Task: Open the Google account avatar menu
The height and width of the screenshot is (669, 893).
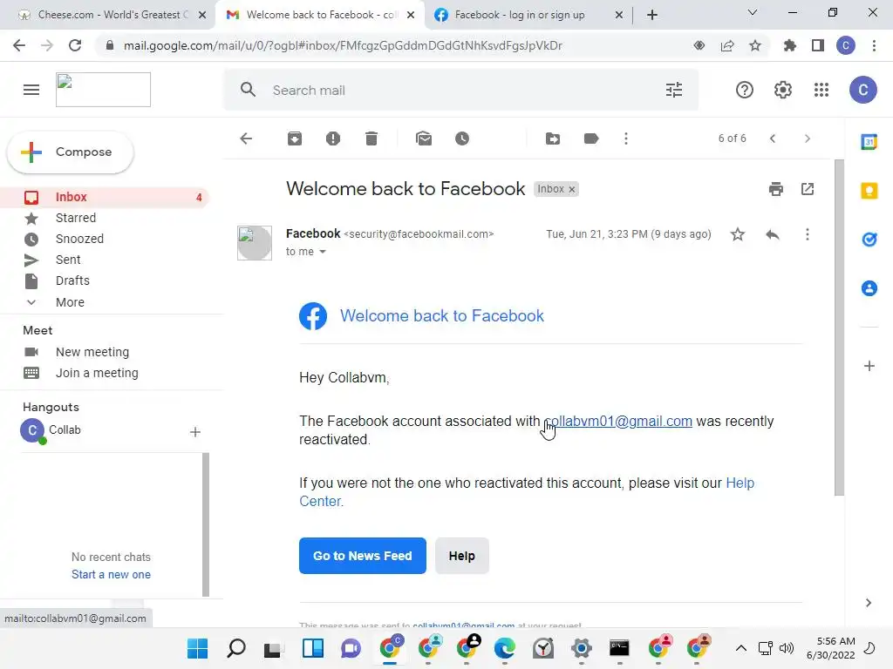Action: point(862,90)
